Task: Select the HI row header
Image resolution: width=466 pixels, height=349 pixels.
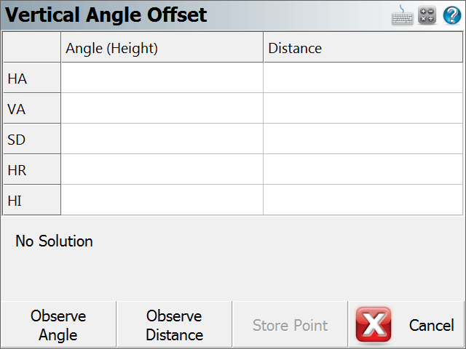Action: pos(32,200)
